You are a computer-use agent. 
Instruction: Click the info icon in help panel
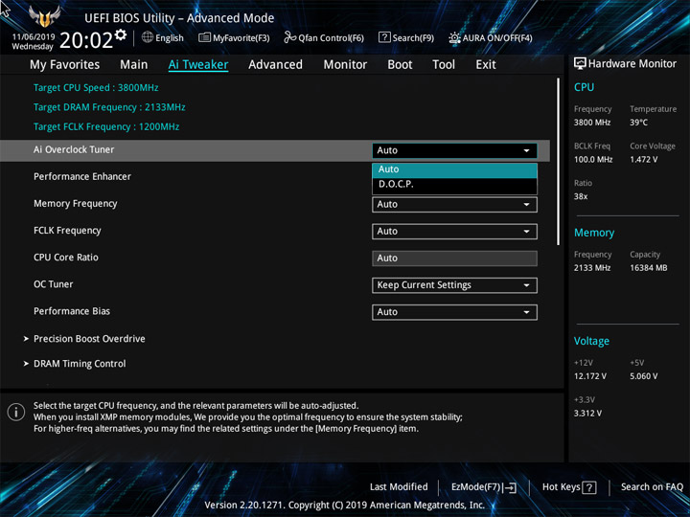[16, 413]
